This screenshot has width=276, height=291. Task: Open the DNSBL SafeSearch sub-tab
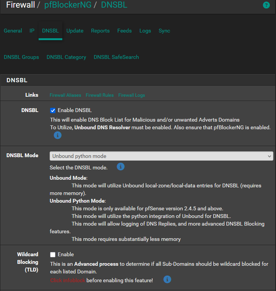coord(116,57)
